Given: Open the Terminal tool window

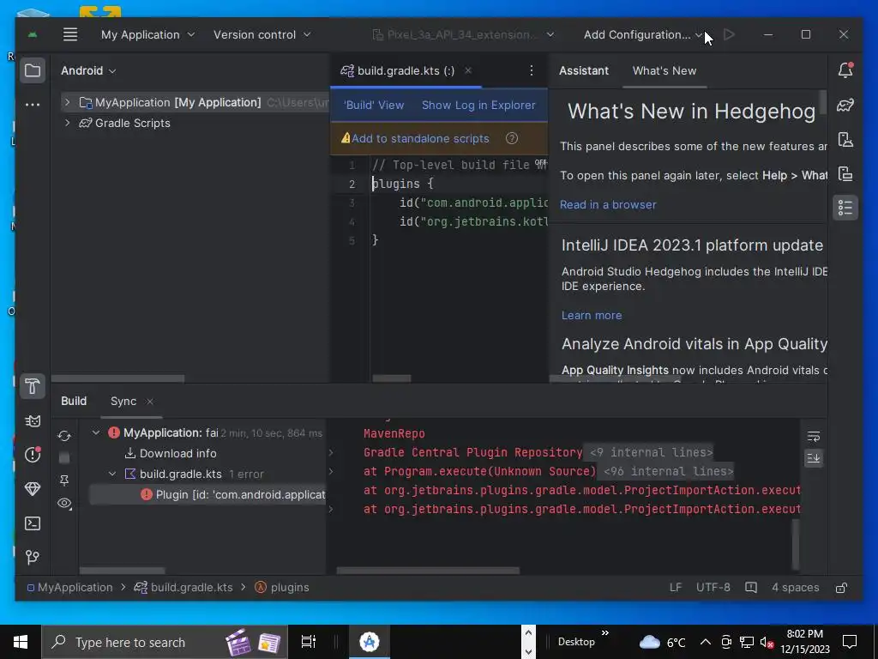Looking at the screenshot, I should (33, 523).
